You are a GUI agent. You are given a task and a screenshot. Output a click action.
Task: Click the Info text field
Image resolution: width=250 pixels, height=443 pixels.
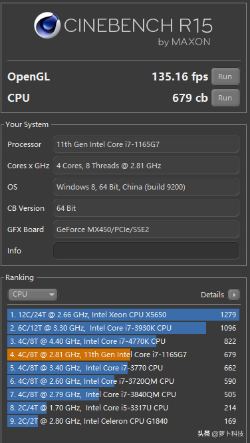(x=146, y=251)
